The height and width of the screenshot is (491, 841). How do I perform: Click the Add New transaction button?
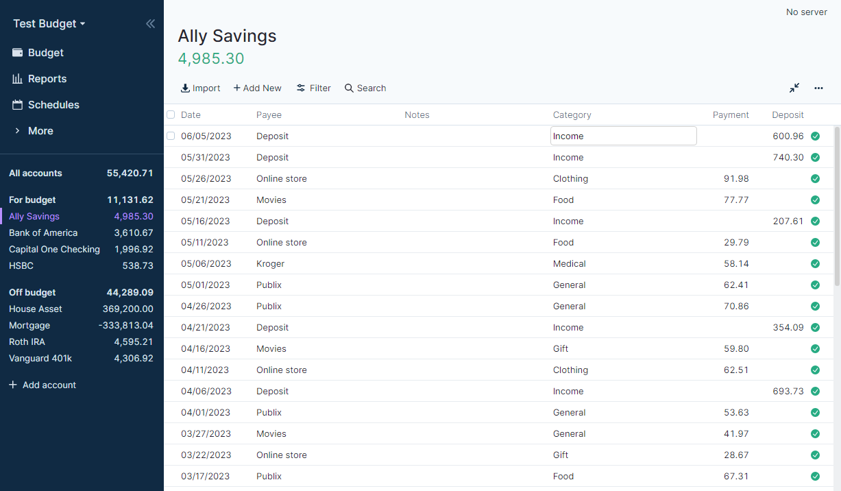257,88
